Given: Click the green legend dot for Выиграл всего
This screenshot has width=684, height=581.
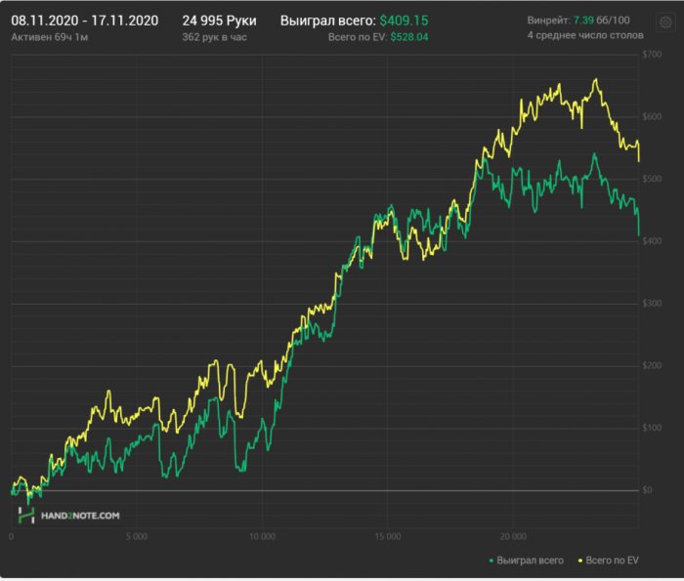Looking at the screenshot, I should tap(492, 560).
